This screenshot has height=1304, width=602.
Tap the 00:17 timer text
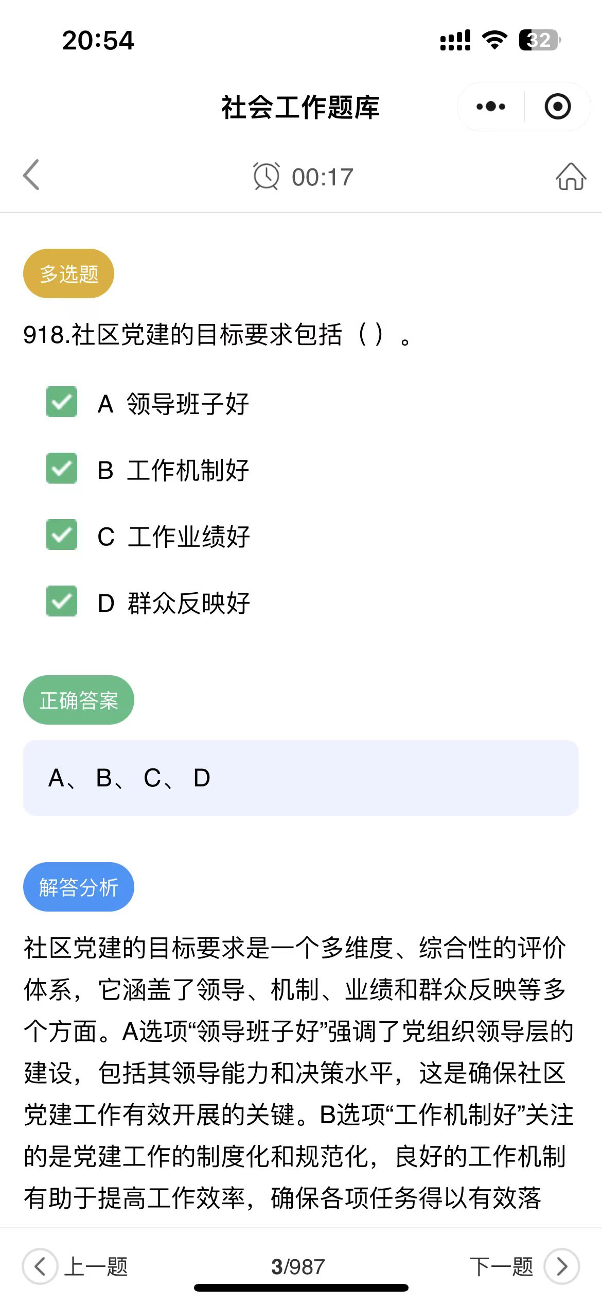point(323,177)
